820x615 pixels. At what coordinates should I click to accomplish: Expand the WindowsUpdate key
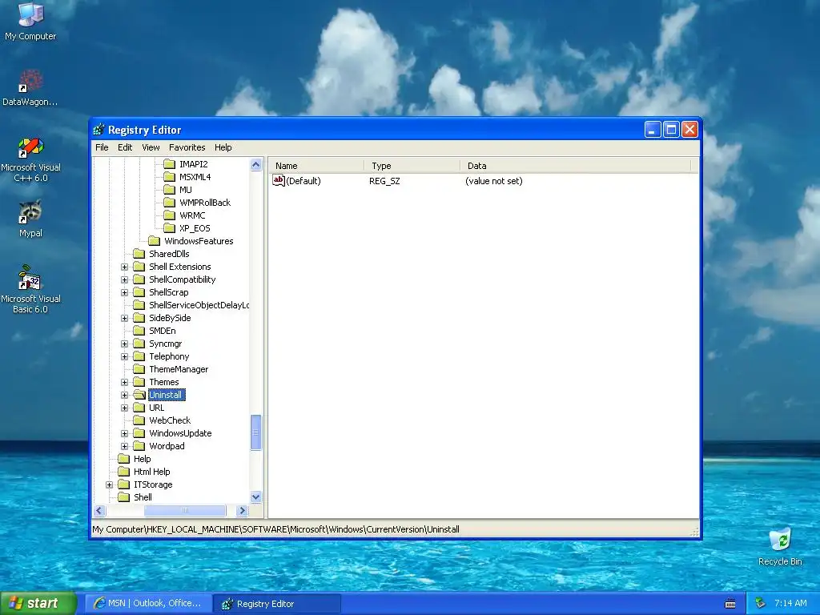tap(124, 433)
